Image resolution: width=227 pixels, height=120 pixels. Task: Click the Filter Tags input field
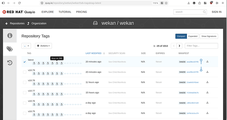pos(201,46)
